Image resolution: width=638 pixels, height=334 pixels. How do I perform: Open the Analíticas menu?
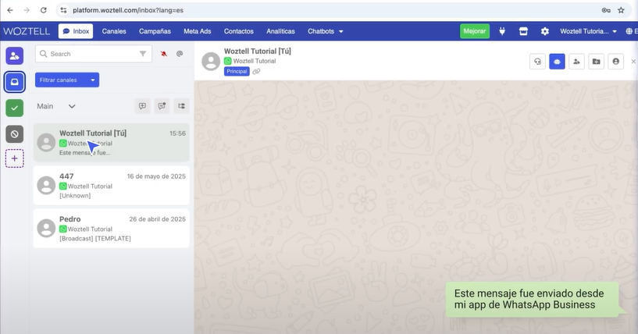click(x=280, y=31)
